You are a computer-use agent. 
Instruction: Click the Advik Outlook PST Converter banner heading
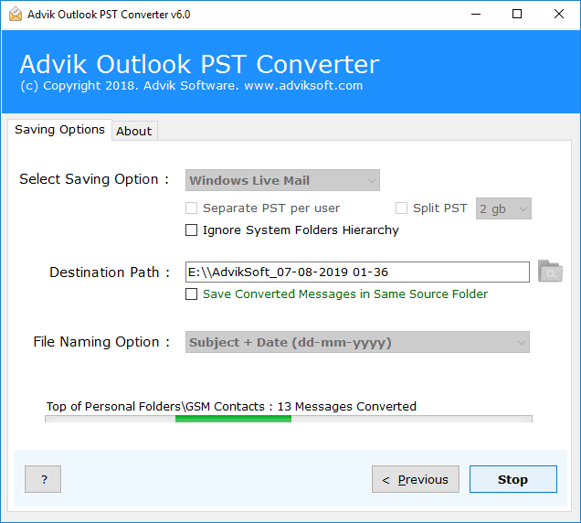(199, 64)
